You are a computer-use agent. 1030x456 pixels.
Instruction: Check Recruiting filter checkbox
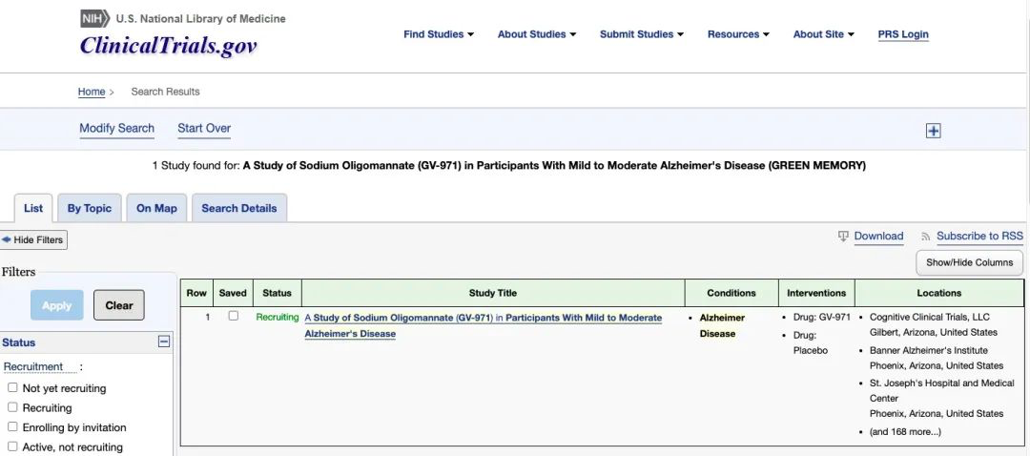(12, 407)
